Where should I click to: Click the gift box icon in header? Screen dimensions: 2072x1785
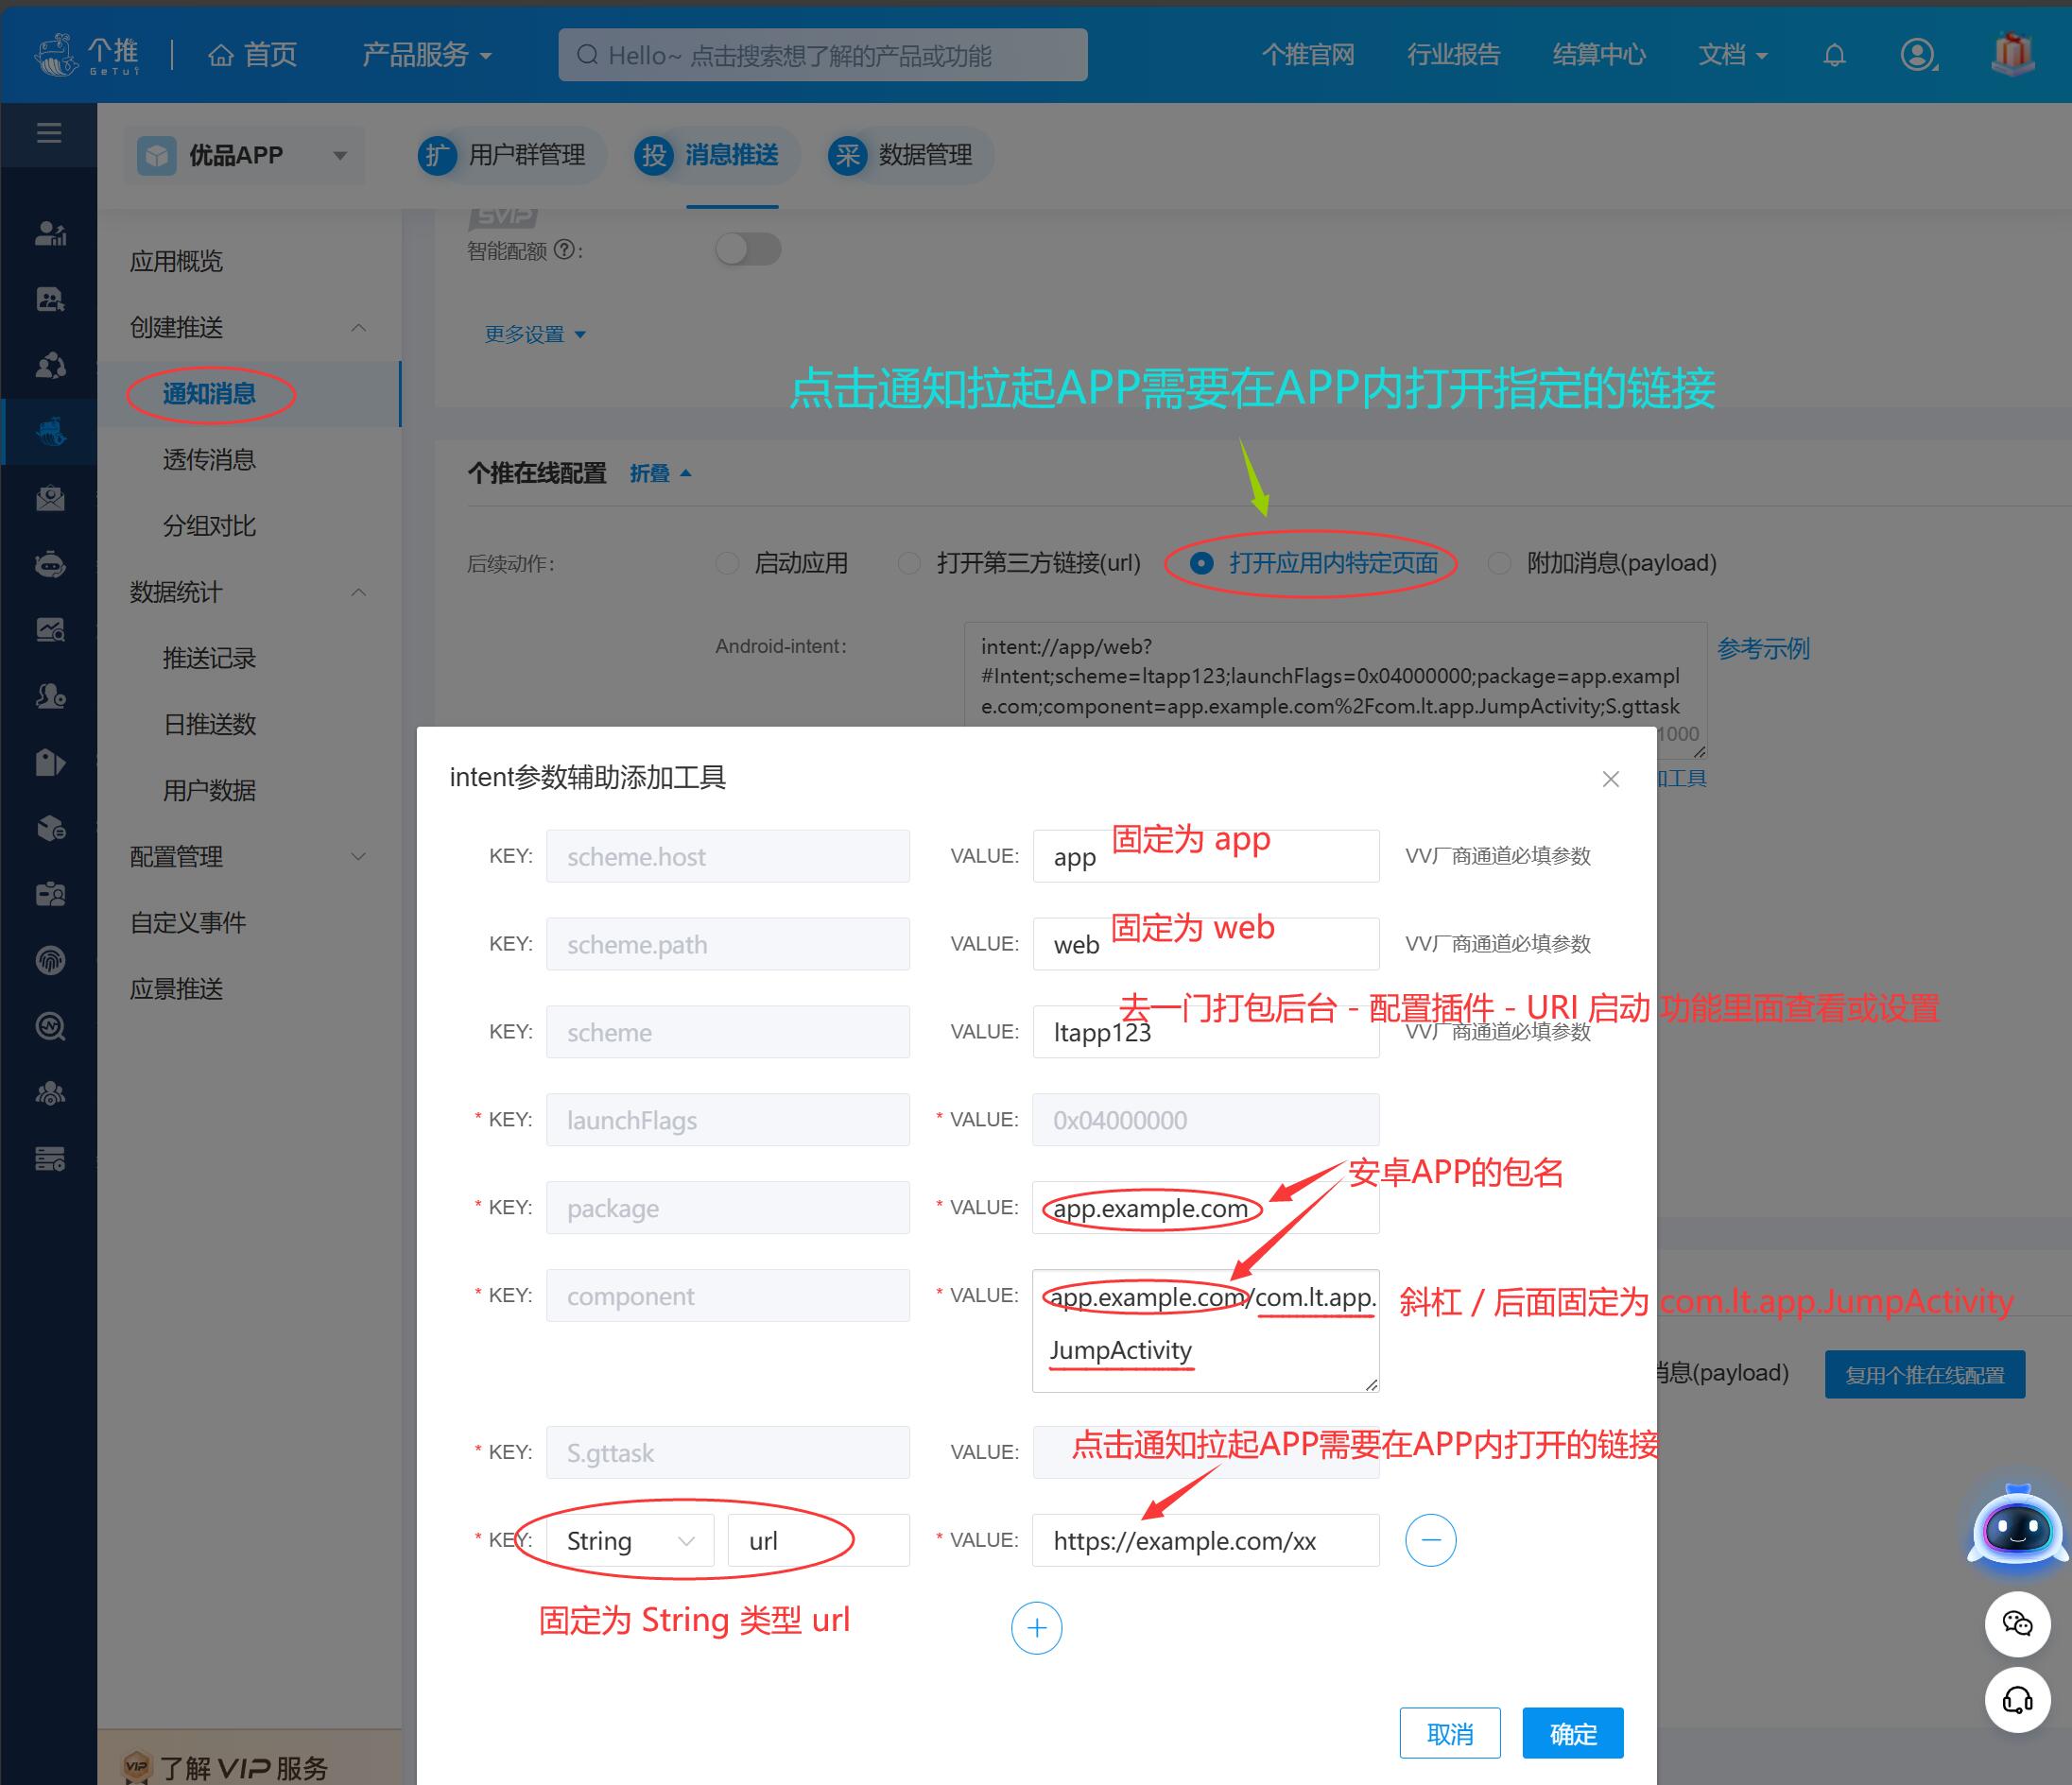[2012, 54]
